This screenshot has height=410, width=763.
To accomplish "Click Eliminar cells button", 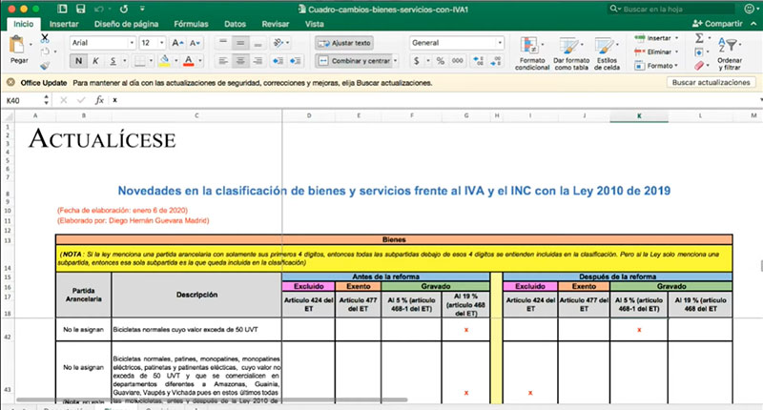I will (x=654, y=51).
